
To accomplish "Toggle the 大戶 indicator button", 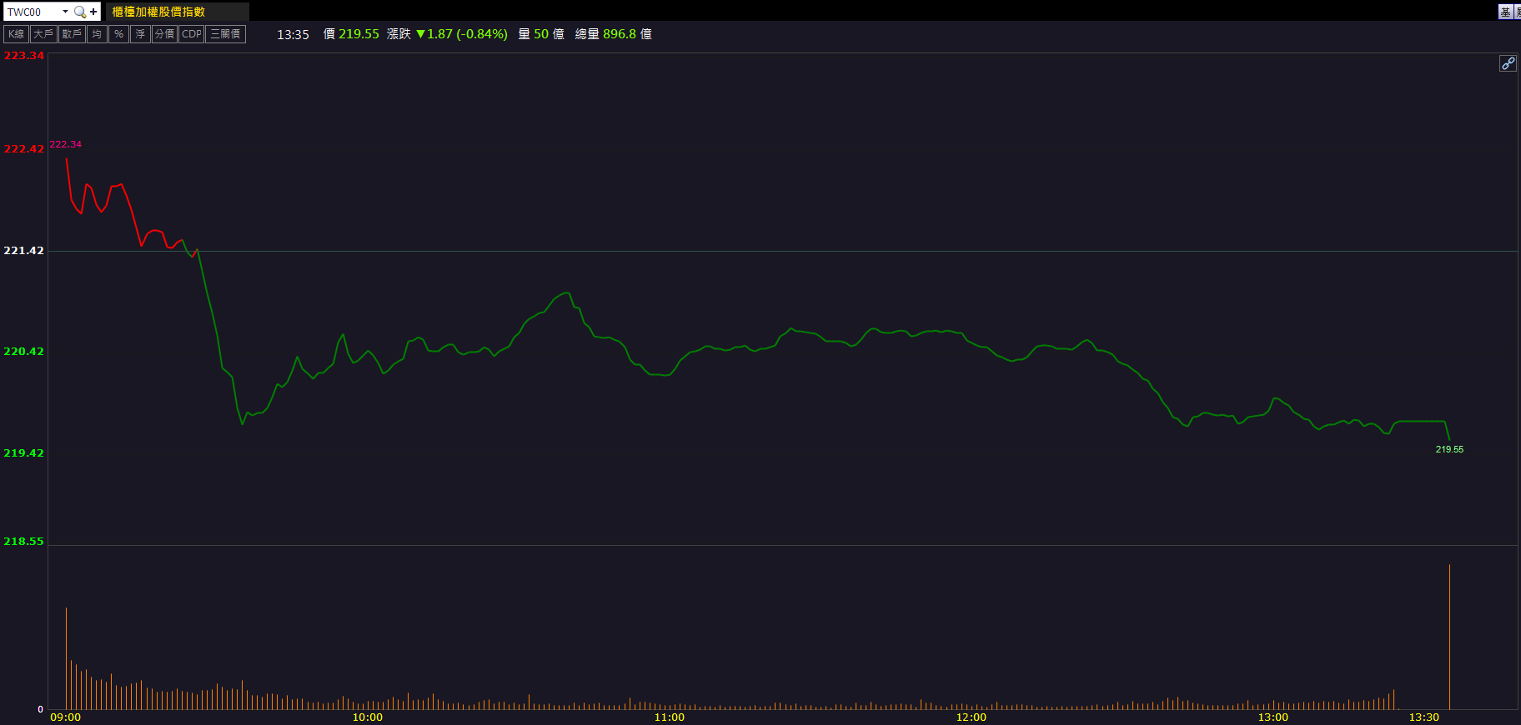I will 43,34.
